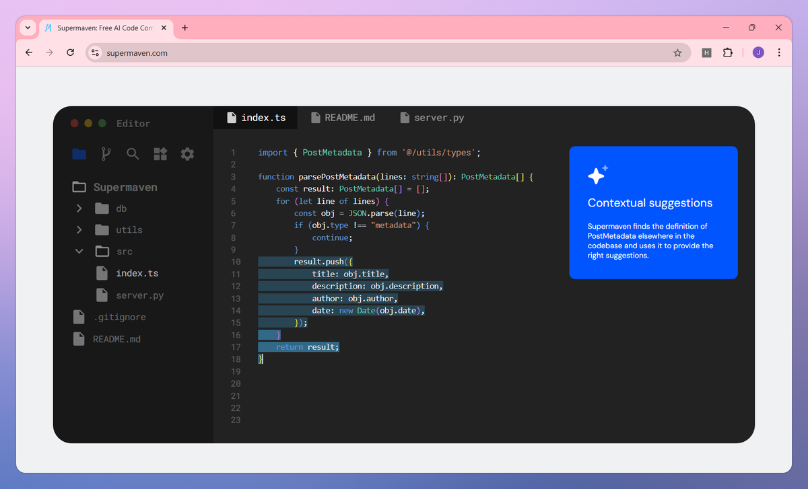Viewport: 808px width, 489px height.
Task: View site information icon in address bar
Action: (95, 52)
